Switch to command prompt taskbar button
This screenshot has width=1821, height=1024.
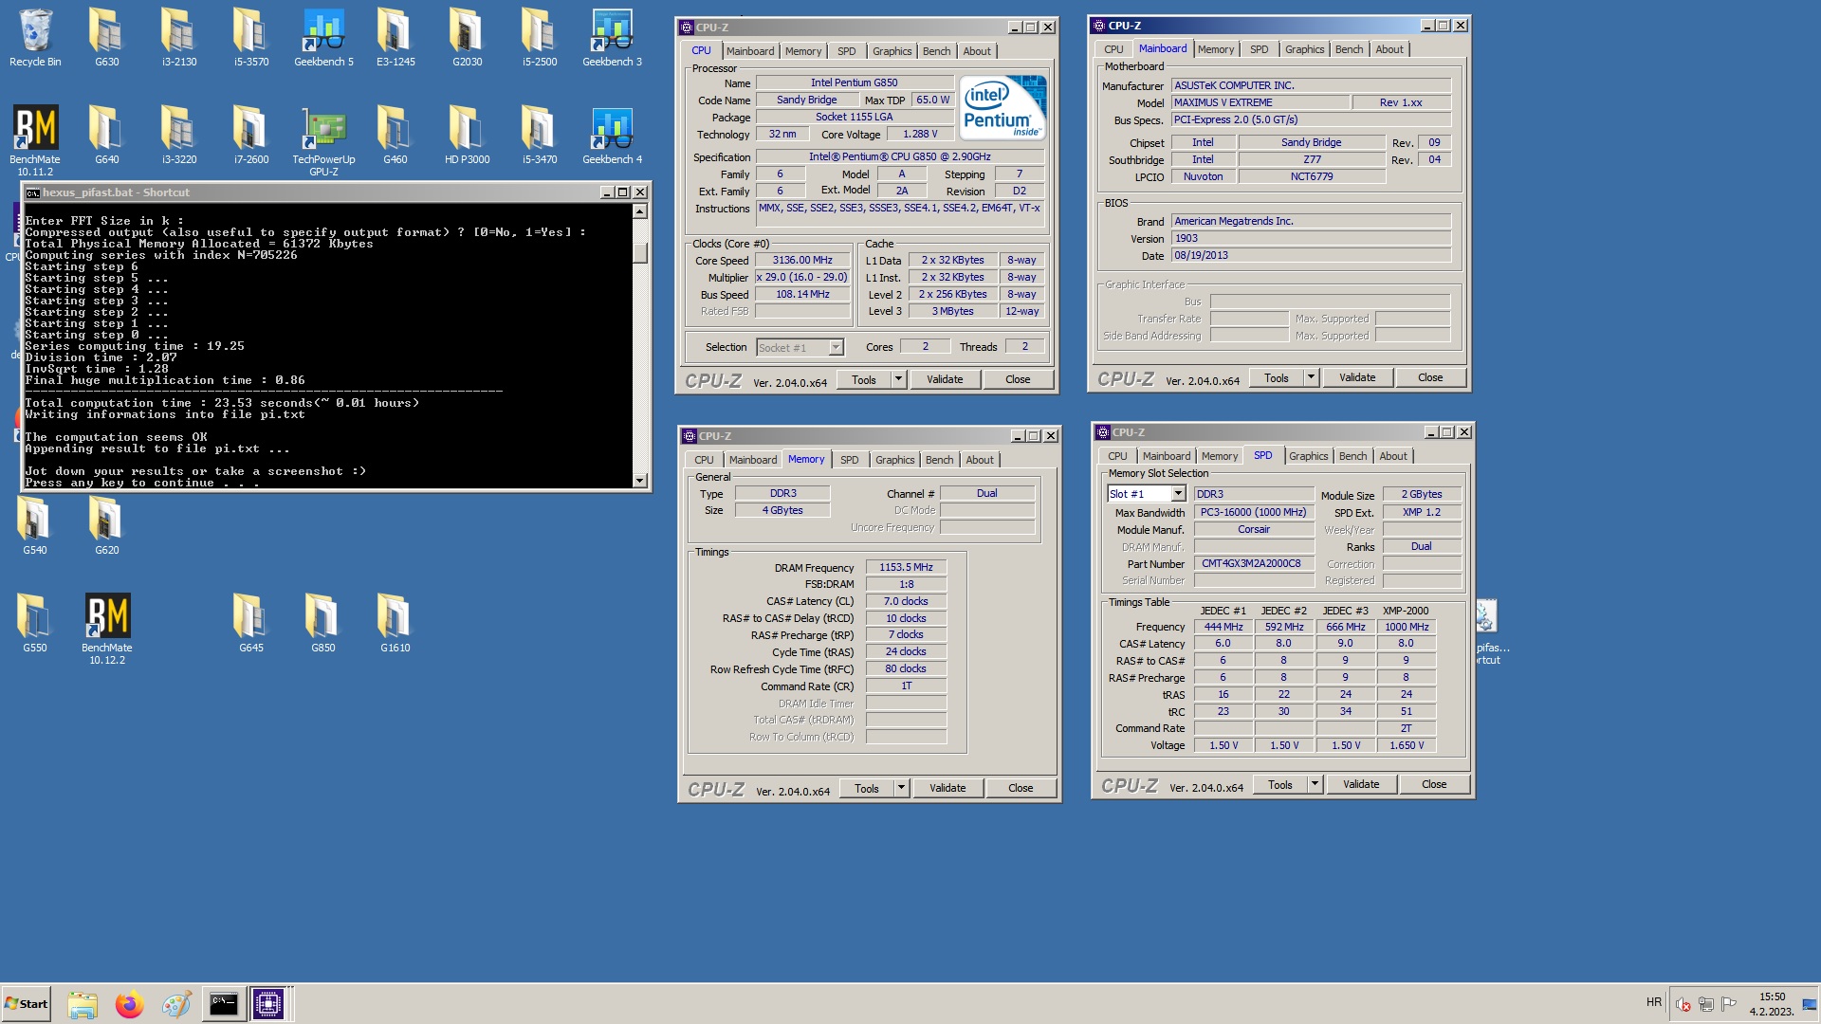click(x=223, y=1004)
